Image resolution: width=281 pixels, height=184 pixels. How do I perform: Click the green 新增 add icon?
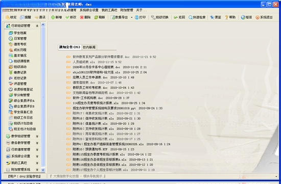pos(53,17)
